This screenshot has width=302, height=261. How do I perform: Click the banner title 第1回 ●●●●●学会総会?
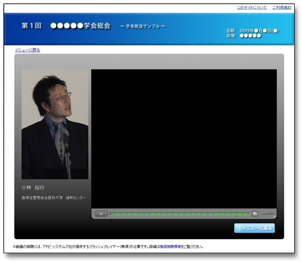coord(66,26)
